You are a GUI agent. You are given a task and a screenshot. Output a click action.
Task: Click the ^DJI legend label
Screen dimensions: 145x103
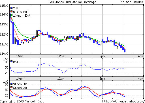pos(16,8)
